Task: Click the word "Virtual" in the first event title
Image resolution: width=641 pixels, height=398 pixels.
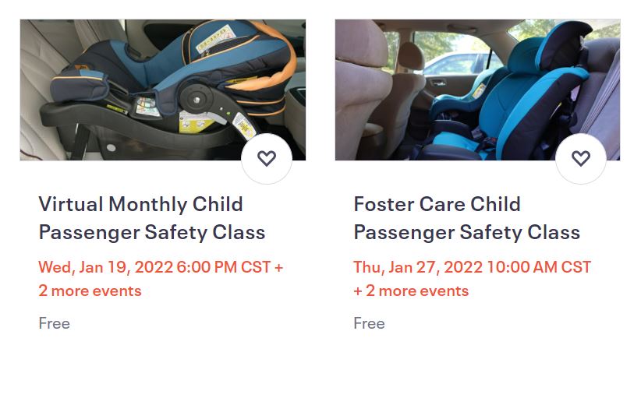Action: click(71, 205)
